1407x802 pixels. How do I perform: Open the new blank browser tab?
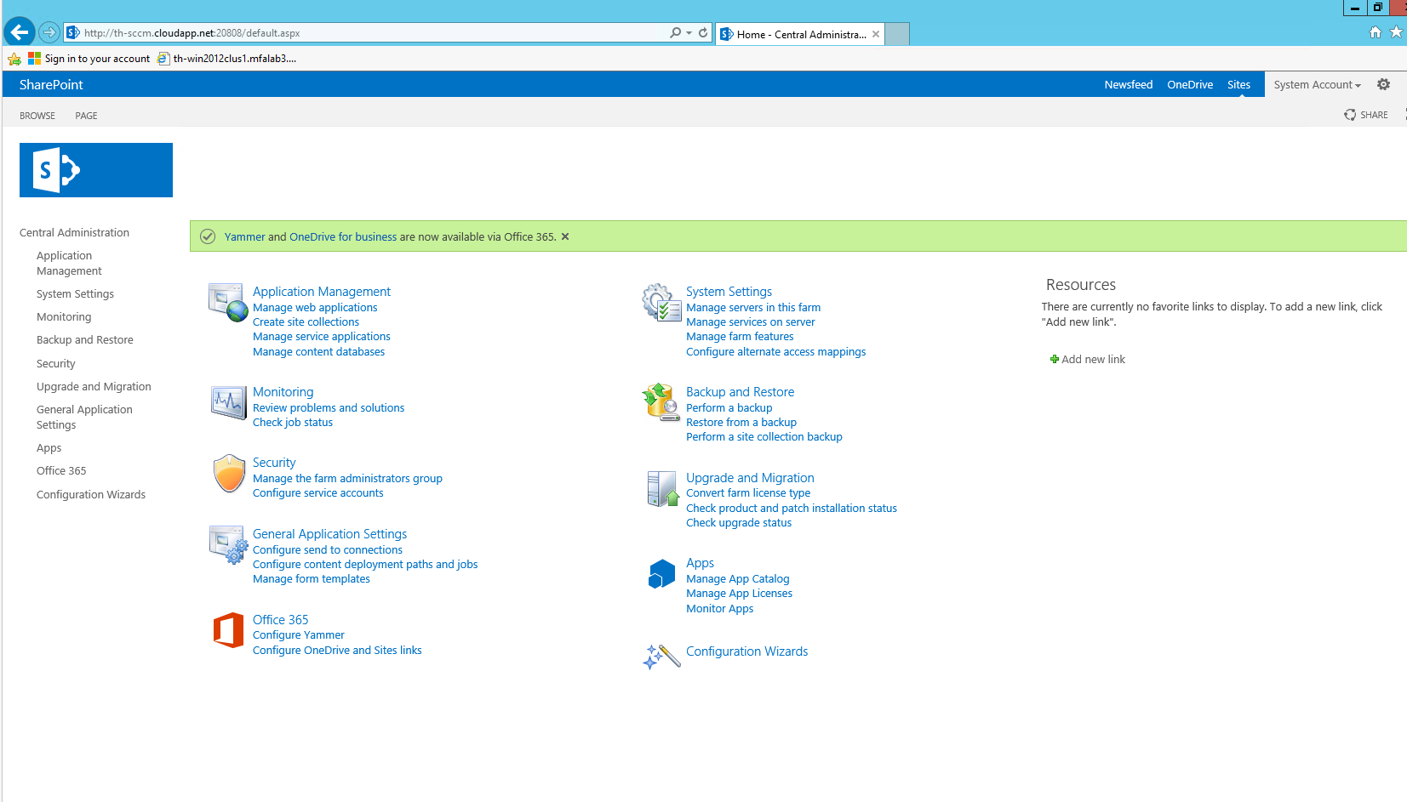[x=898, y=34]
